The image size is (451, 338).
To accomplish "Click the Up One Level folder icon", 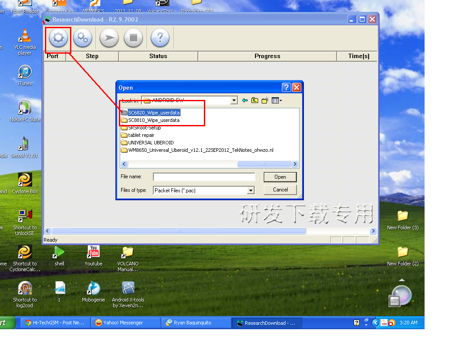I will 255,101.
